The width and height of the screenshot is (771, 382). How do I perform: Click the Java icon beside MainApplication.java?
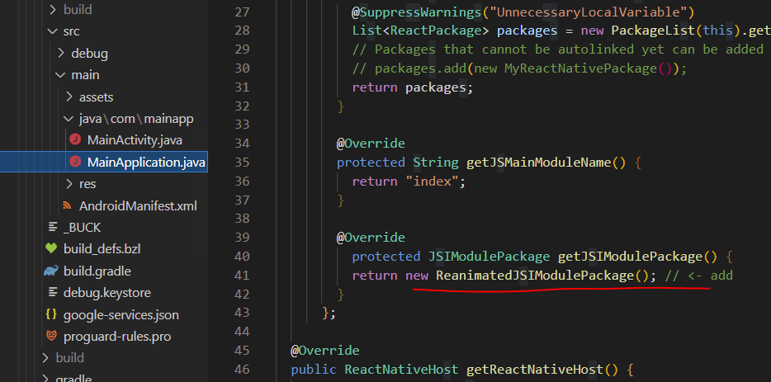point(75,162)
